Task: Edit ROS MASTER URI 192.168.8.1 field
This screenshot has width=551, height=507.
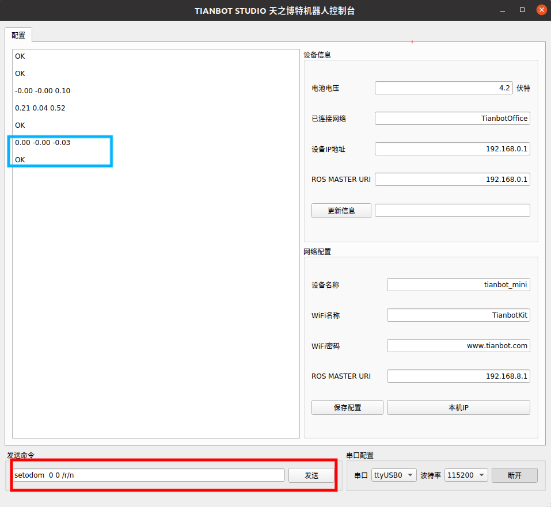Action: [458, 376]
